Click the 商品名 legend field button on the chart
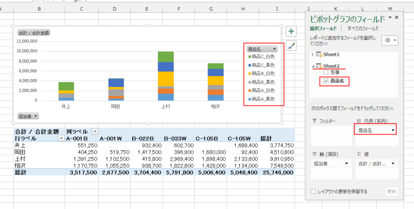The image size is (414, 209). (x=262, y=49)
